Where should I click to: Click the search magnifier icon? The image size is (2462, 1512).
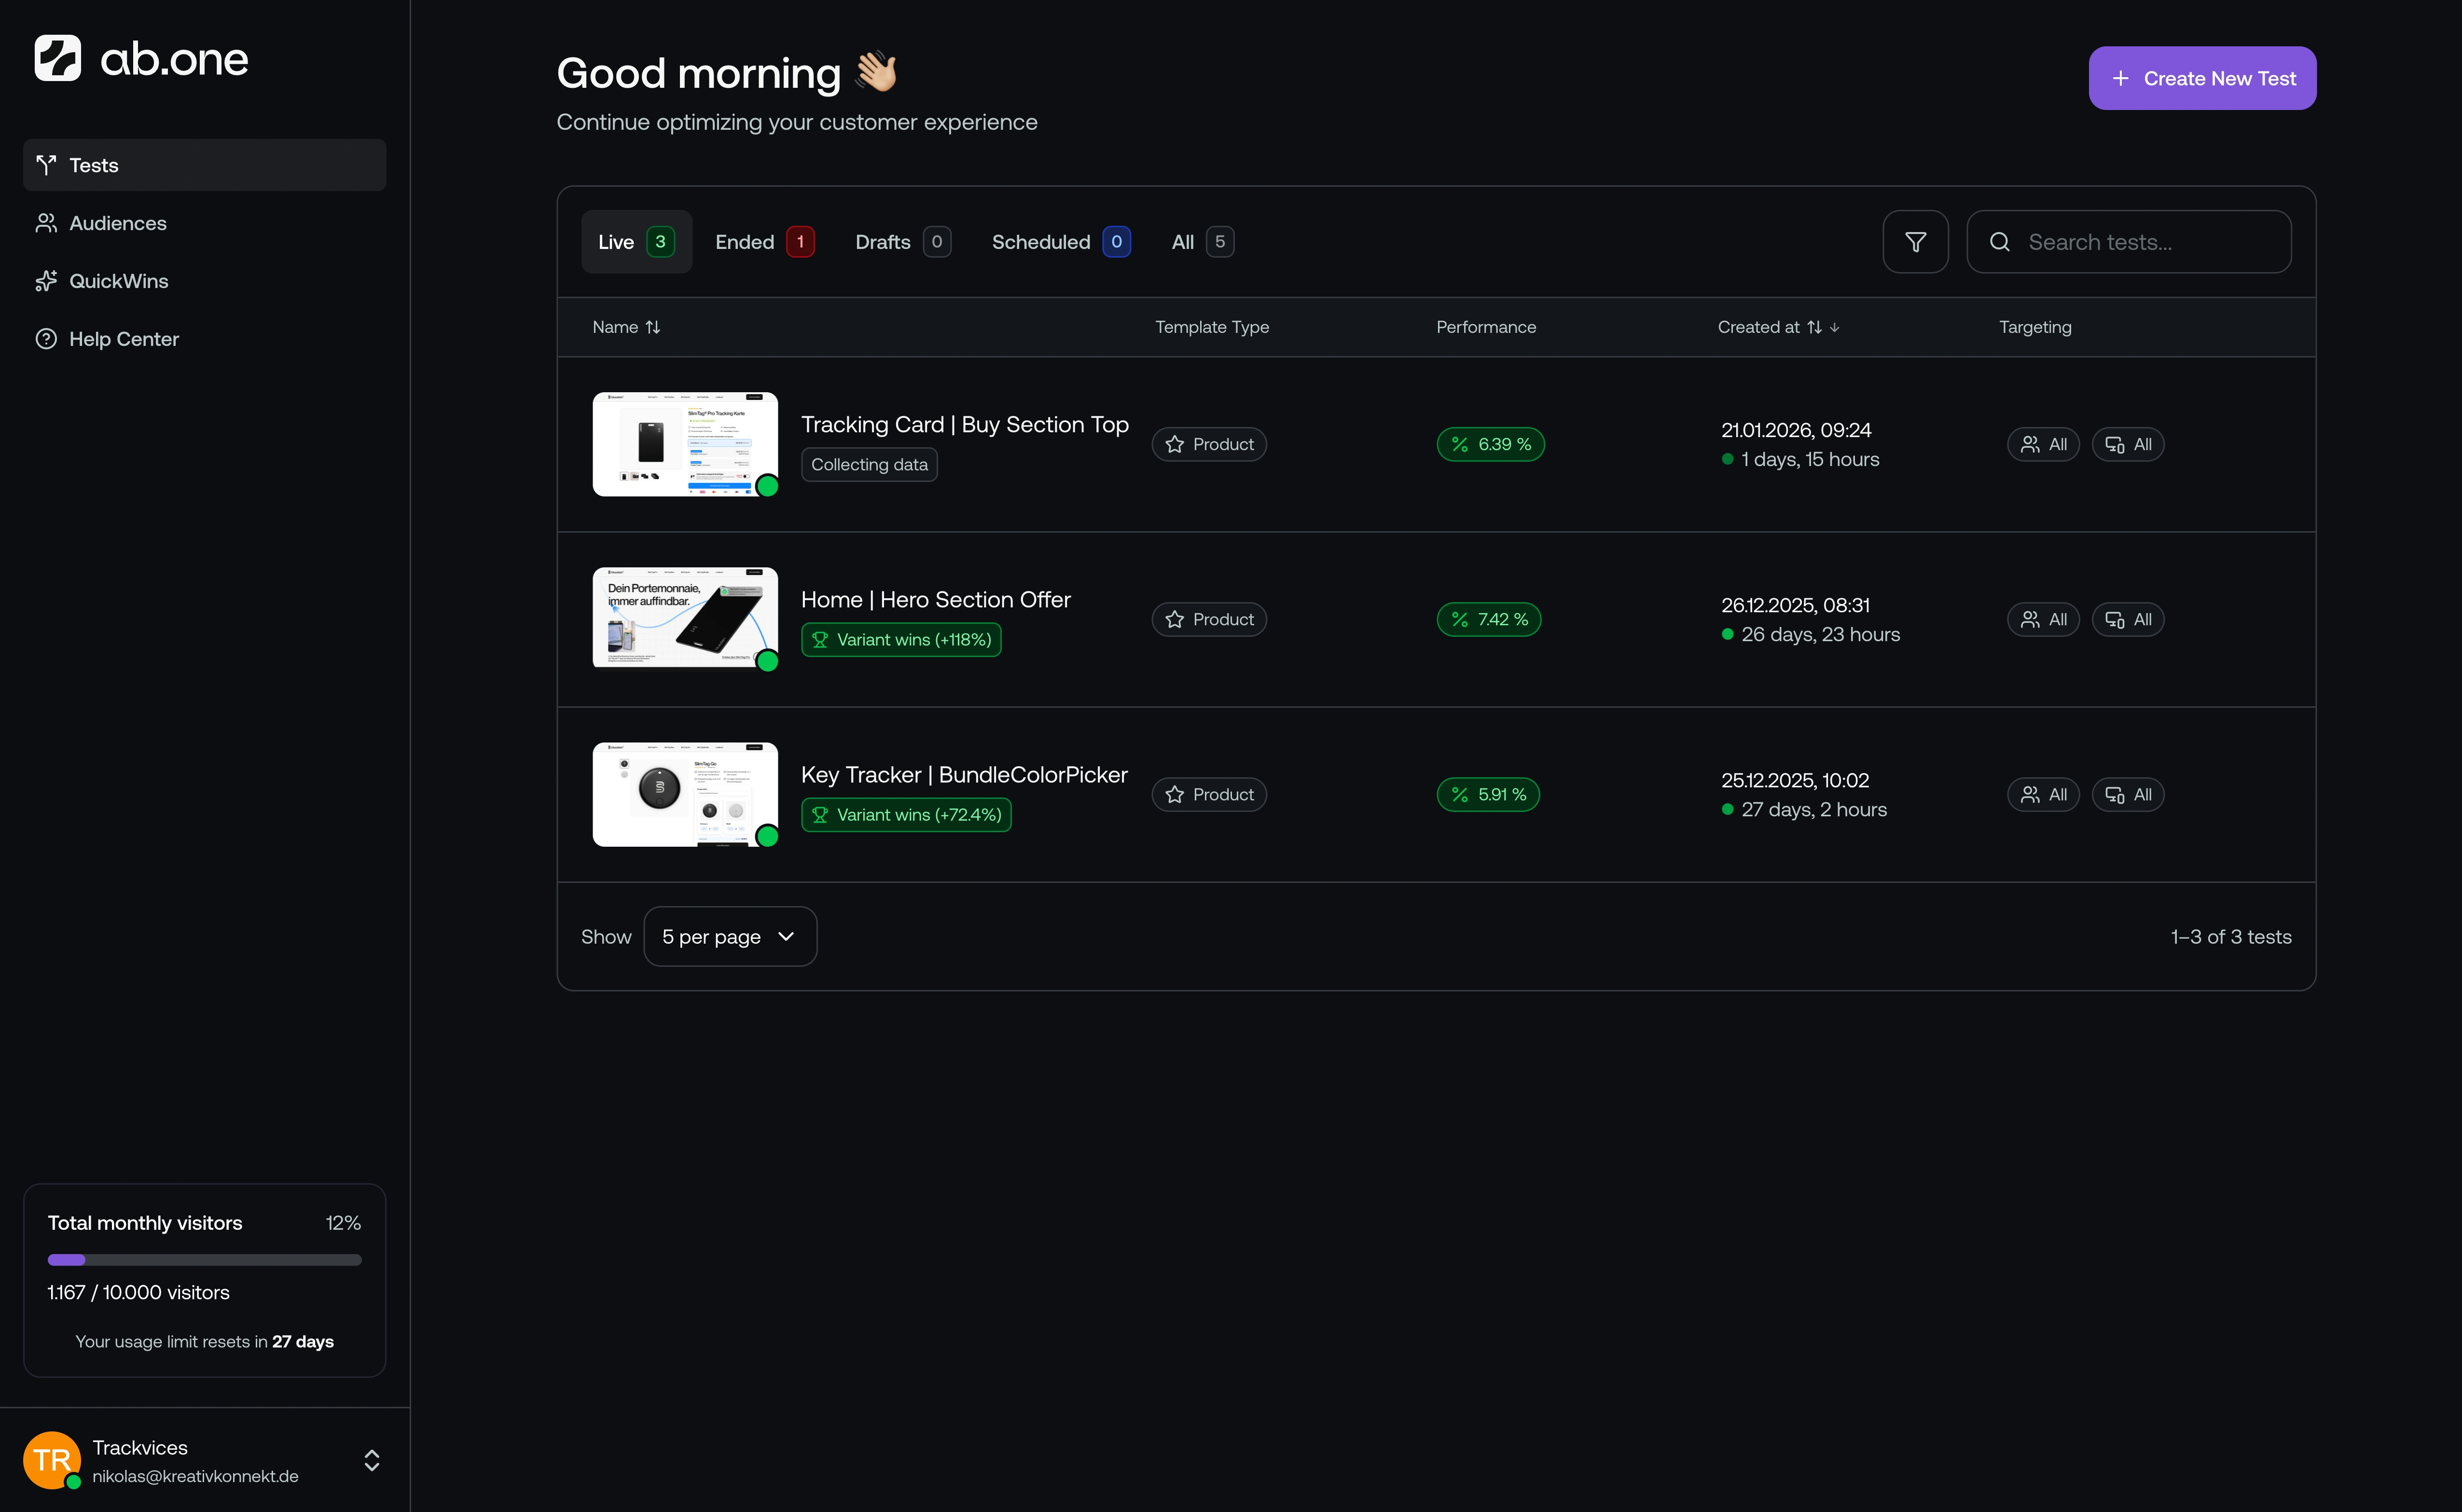pos(2000,241)
